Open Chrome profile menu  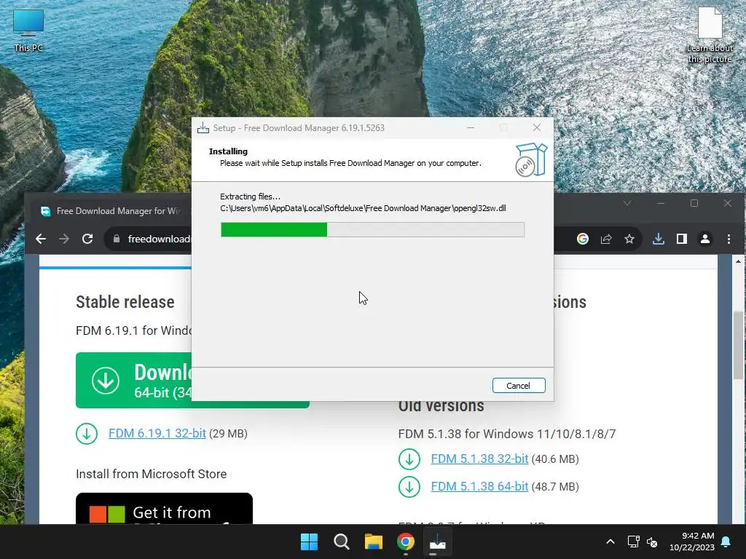pos(705,239)
